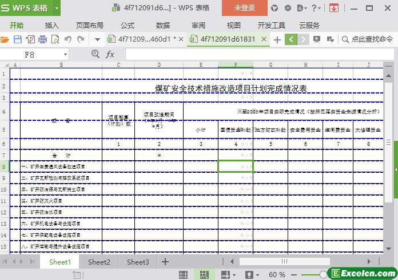Open the 审阅 tab

click(x=198, y=25)
